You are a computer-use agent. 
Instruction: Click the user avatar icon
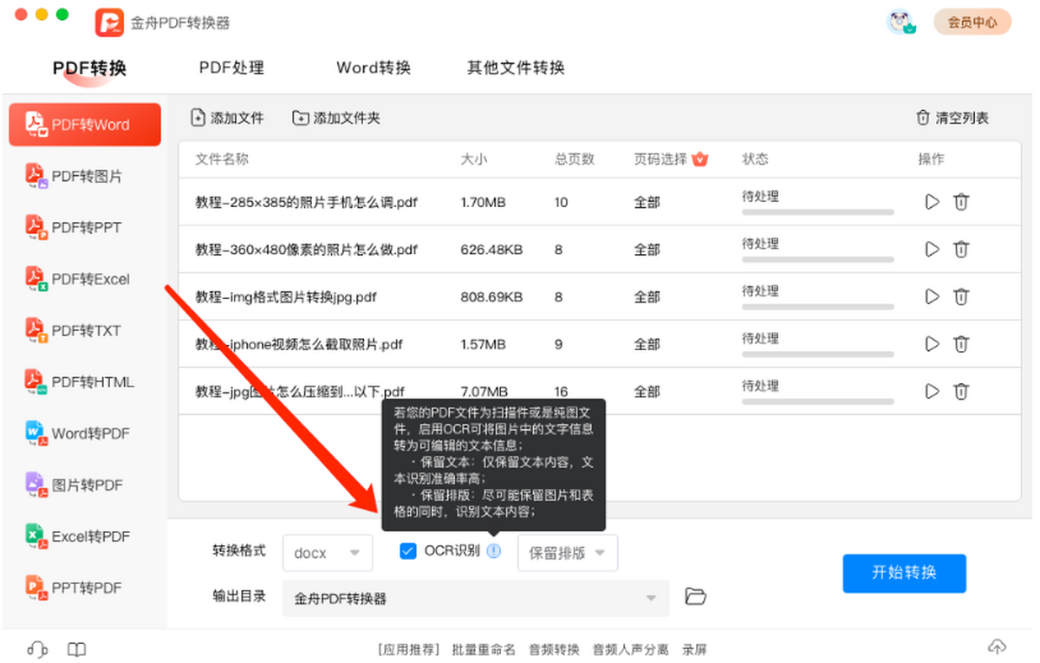pos(901,23)
